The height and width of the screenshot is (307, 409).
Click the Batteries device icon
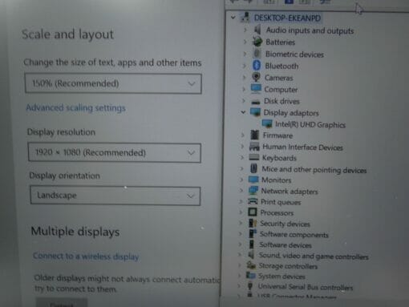click(x=257, y=42)
